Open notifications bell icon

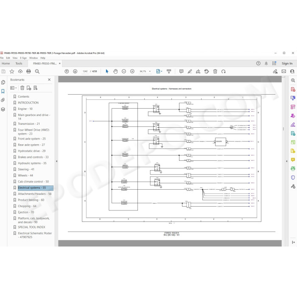click(266, 64)
